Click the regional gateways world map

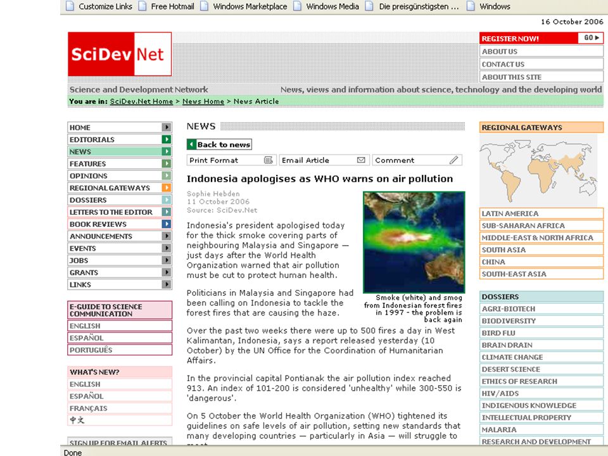(538, 170)
